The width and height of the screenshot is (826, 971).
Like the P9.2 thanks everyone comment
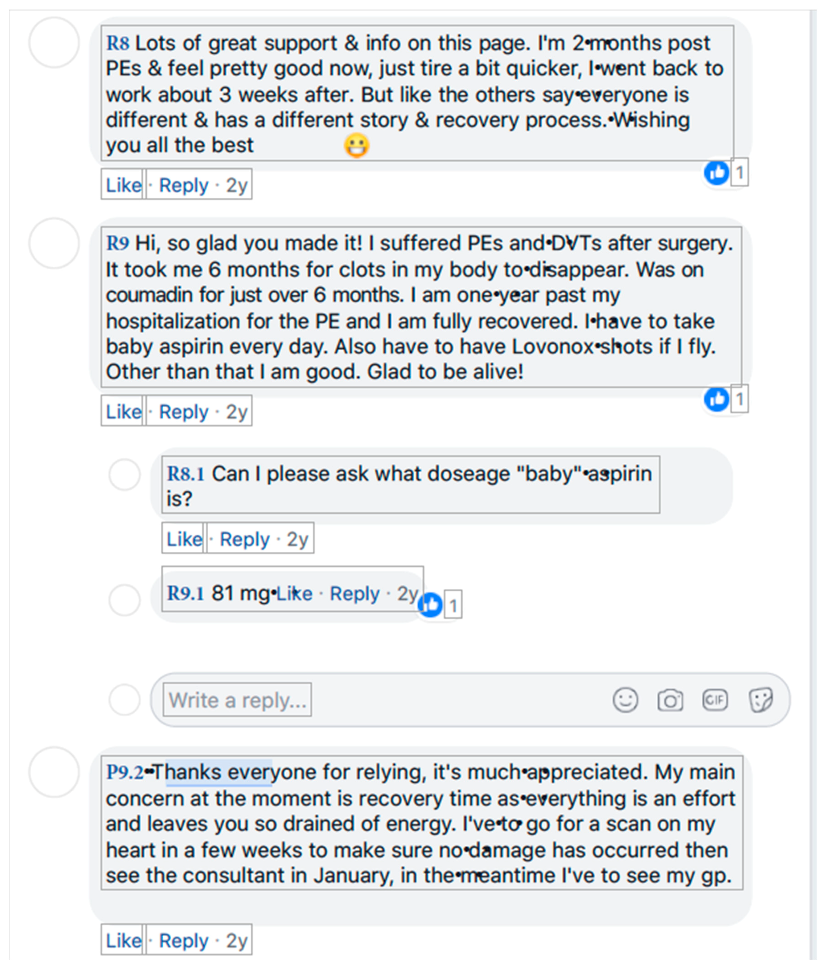point(123,940)
